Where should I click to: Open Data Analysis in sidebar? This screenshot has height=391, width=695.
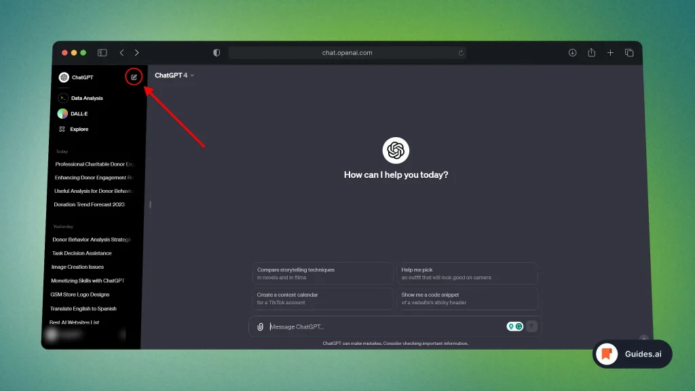click(x=86, y=98)
